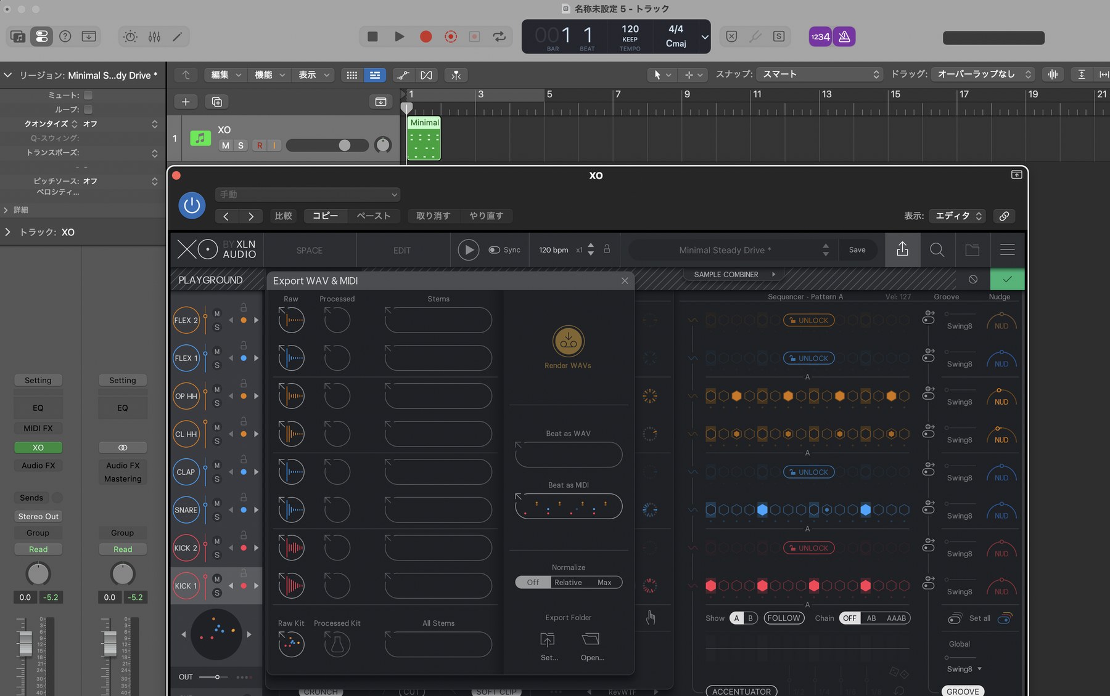
Task: Click KICK 1 raw waveform icon
Action: point(291,585)
